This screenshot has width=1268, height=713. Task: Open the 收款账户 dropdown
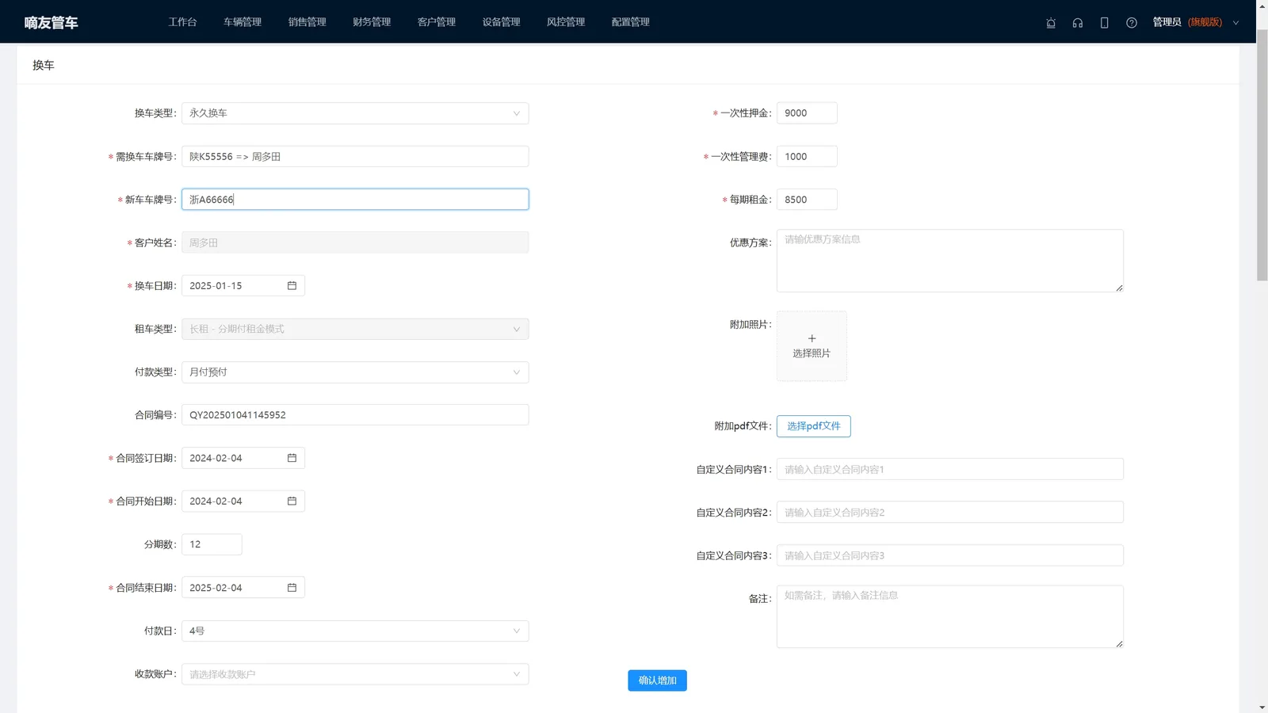click(x=355, y=674)
